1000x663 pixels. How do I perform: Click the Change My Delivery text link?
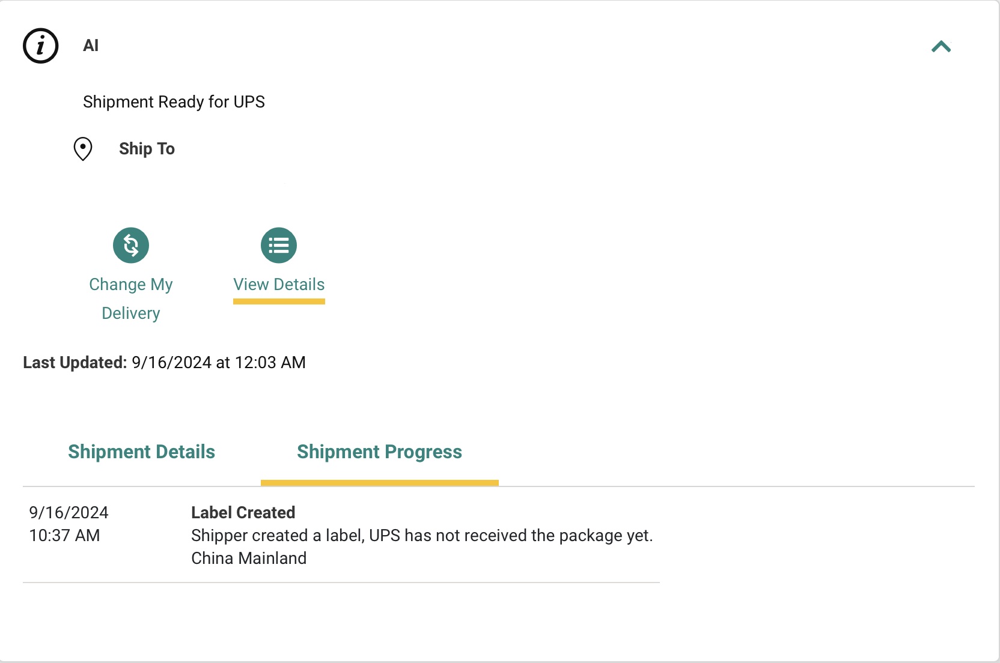131,298
